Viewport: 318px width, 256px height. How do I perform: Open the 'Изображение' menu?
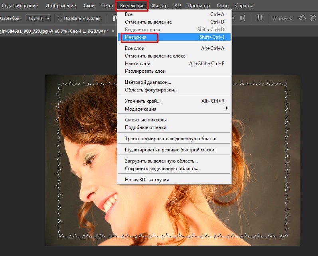tap(61, 6)
